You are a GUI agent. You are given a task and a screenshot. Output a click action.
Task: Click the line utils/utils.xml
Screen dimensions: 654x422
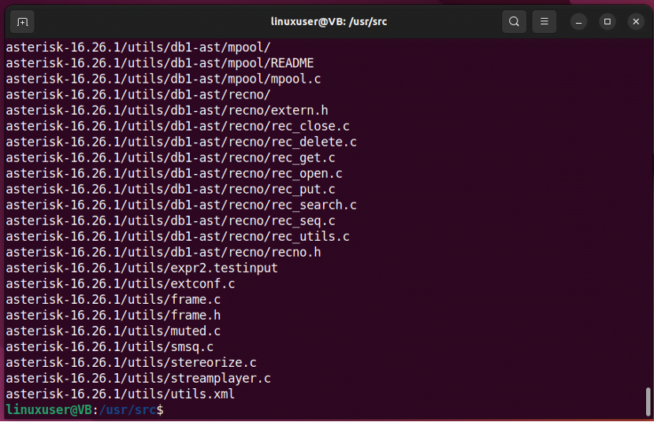(121, 394)
